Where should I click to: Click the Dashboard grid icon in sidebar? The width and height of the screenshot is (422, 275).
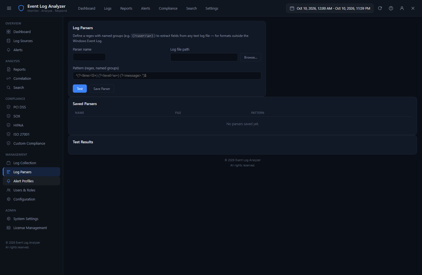(x=9, y=32)
